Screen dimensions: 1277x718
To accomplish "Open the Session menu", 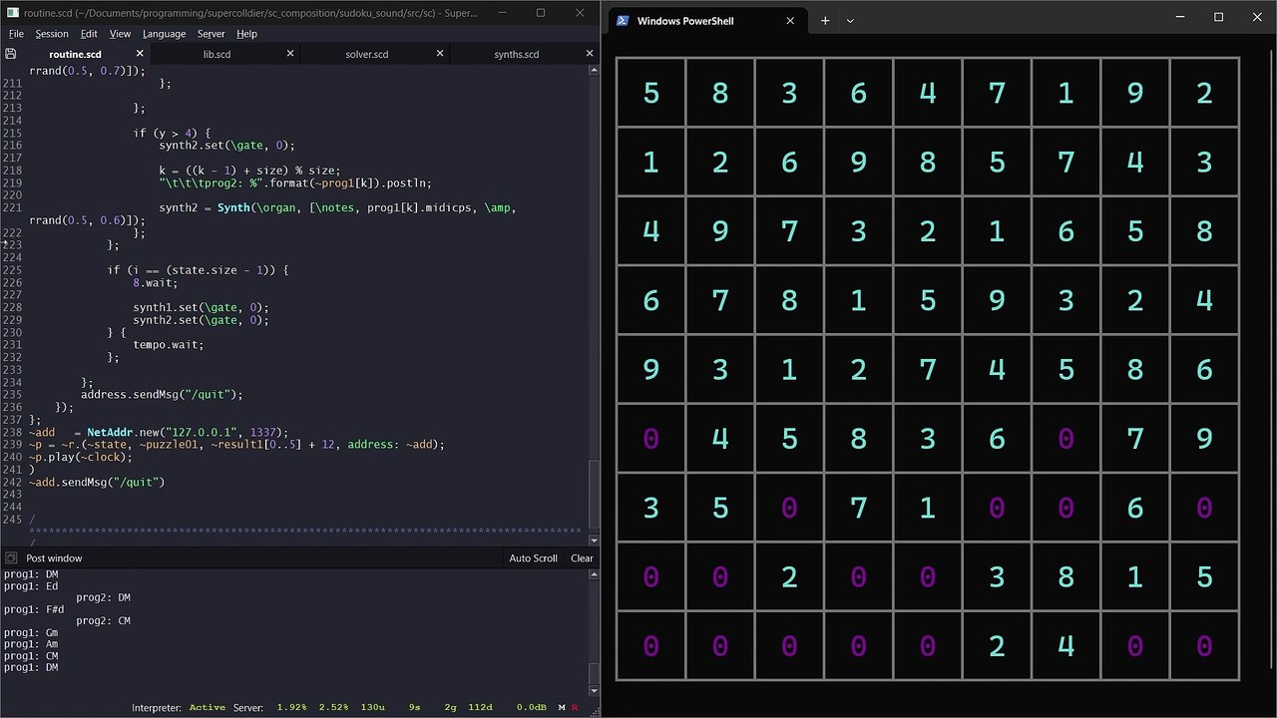I will [52, 34].
